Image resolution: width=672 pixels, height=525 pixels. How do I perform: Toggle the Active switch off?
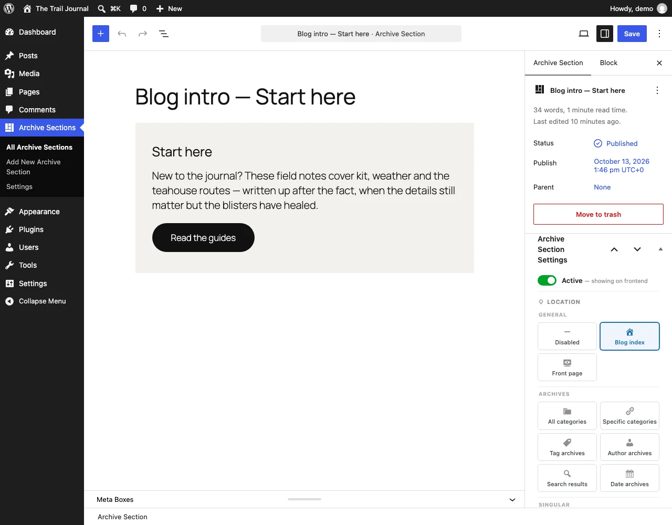point(547,280)
